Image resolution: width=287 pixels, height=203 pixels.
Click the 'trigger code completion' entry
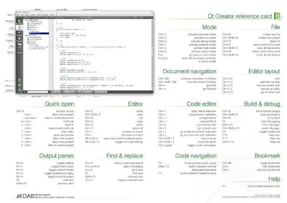coord(202,145)
